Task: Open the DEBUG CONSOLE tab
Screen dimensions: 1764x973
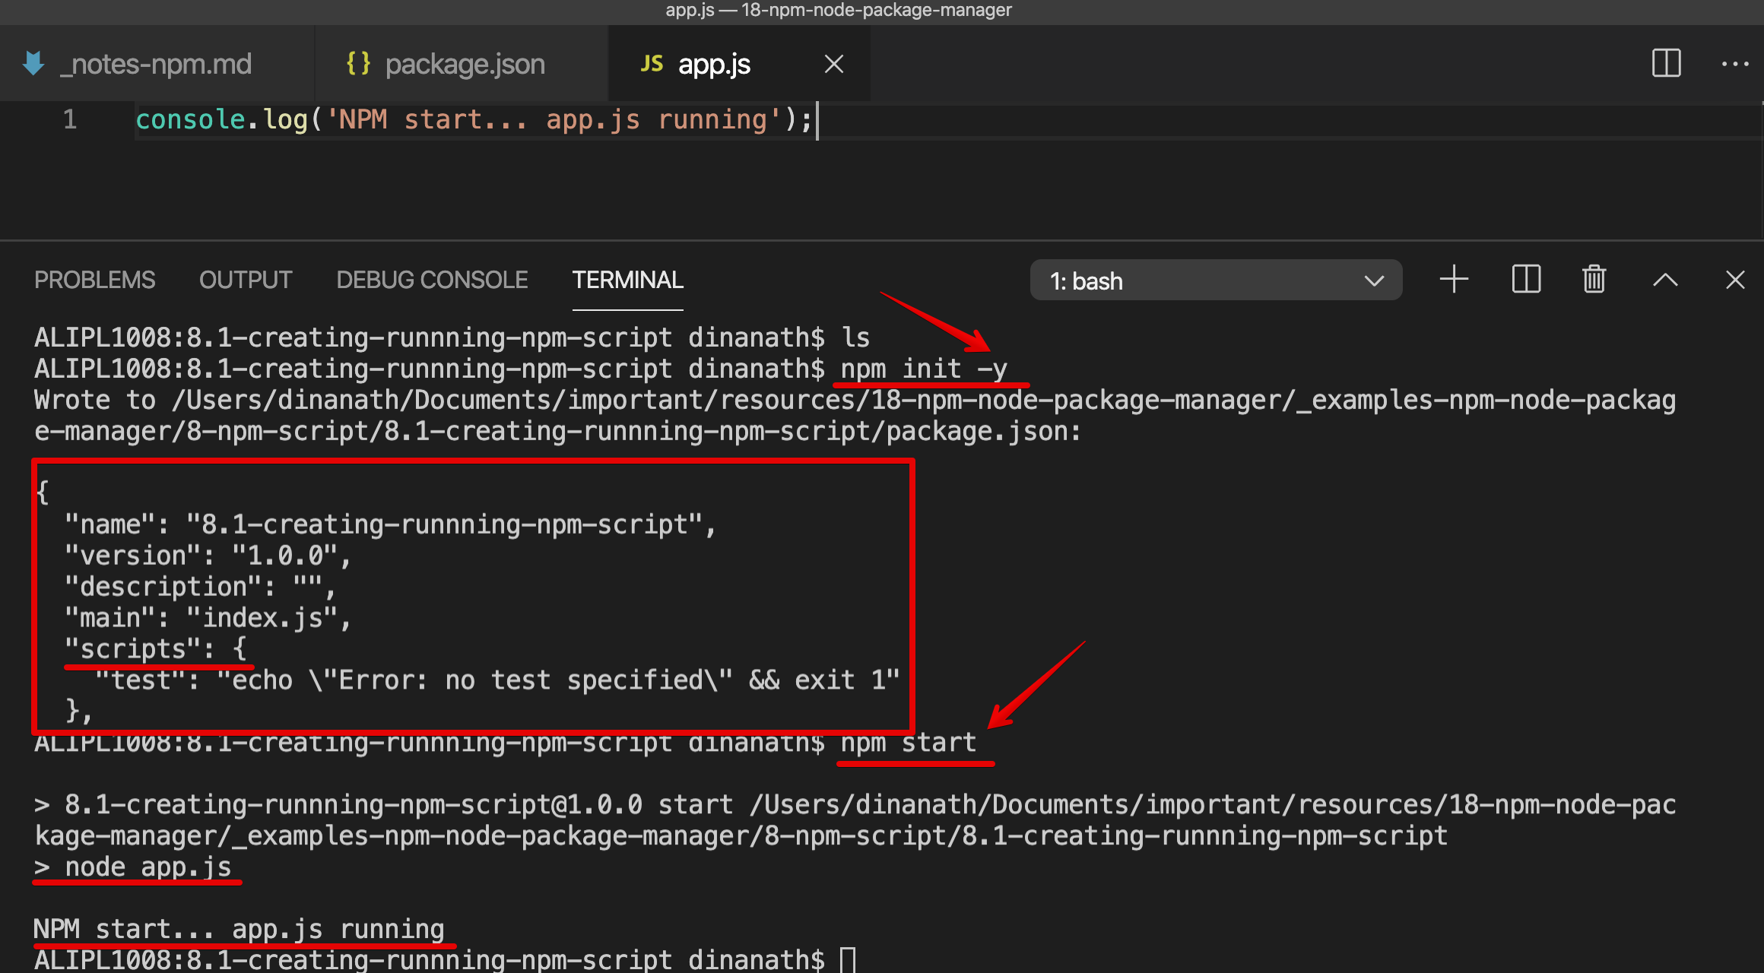Action: tap(431, 280)
